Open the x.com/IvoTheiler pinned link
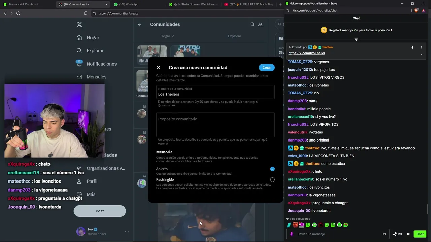This screenshot has height=242, width=431. click(307, 53)
